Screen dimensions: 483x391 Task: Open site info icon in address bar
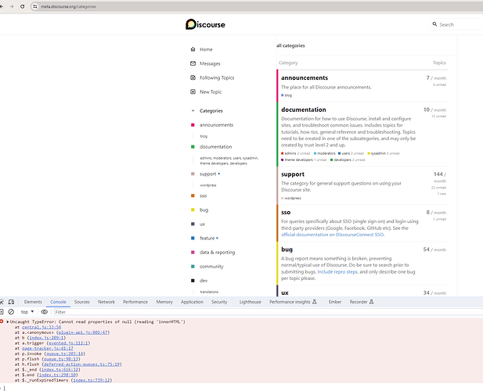point(35,6)
